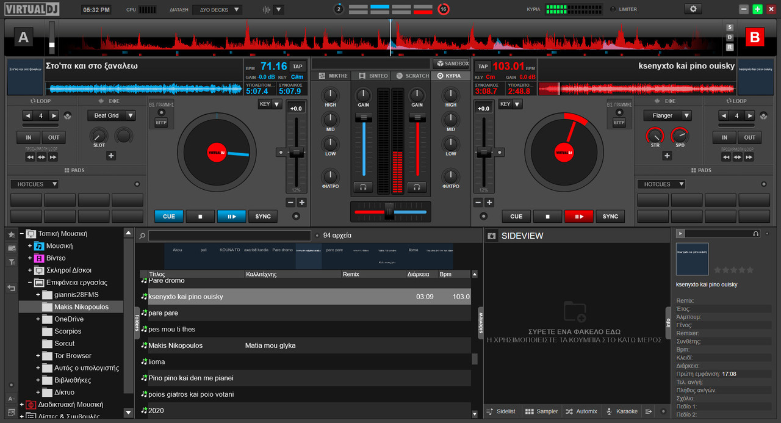The height and width of the screenshot is (423, 781).
Task: Open sideview options icon next to Karaoke
Action: [649, 411]
